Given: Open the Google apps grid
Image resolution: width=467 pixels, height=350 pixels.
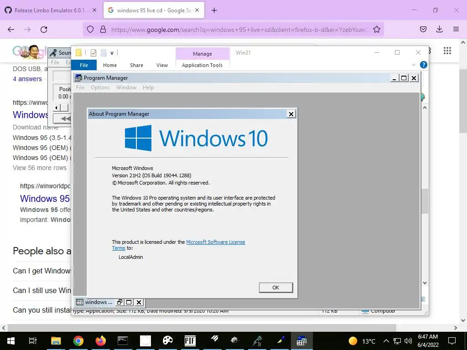Looking at the screenshot, I should pyautogui.click(x=447, y=51).
